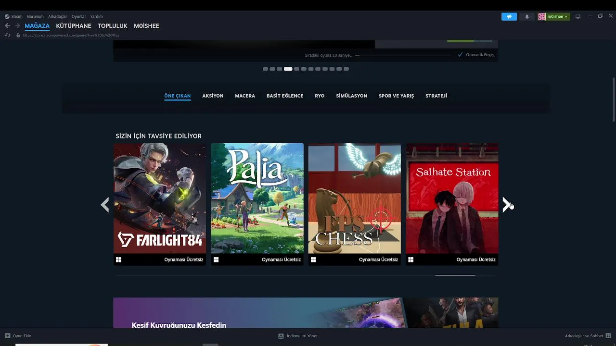Open the Keşif Kuyruğunuzu Keşfedin banner
Screen dimensions: 616x346
pos(306,312)
